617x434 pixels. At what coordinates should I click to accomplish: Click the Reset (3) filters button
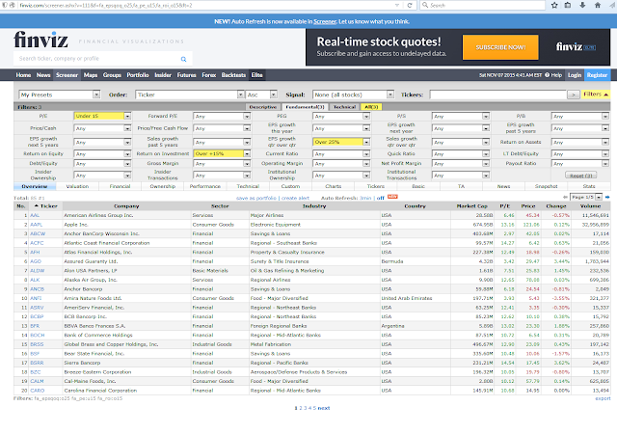pos(580,176)
